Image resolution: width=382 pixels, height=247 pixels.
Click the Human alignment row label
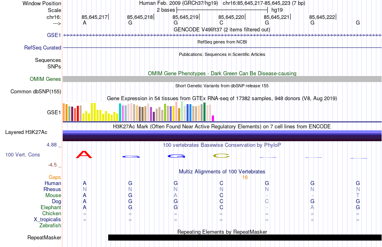coord(53,183)
